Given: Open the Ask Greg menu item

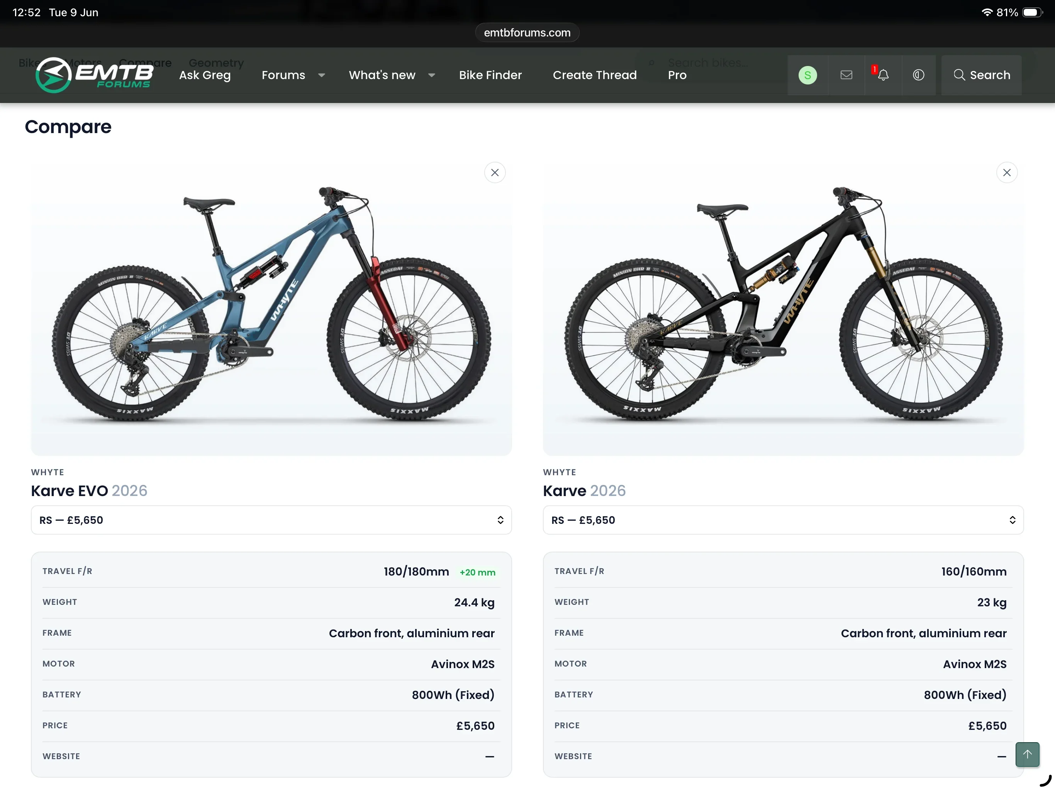Looking at the screenshot, I should [205, 75].
